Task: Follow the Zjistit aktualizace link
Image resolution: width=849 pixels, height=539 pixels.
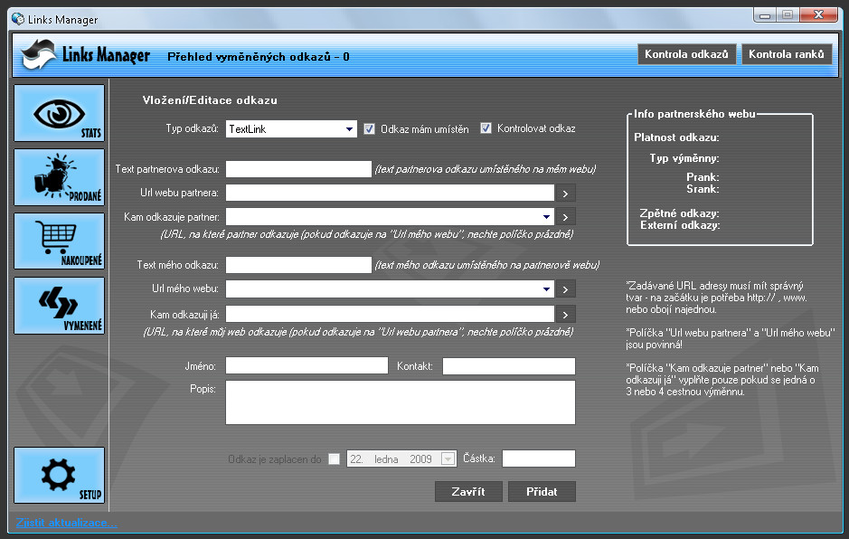Action: (67, 523)
